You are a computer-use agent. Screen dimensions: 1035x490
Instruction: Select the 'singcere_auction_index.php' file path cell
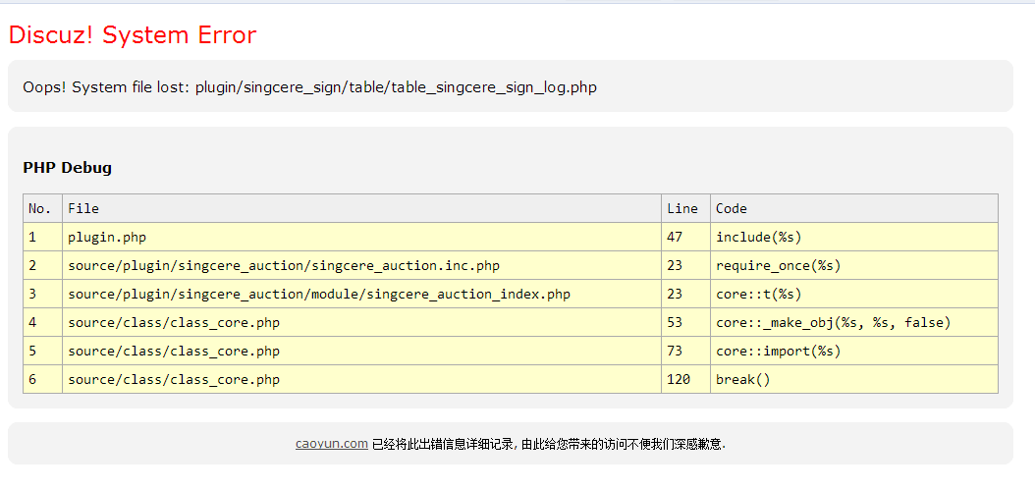pos(361,294)
